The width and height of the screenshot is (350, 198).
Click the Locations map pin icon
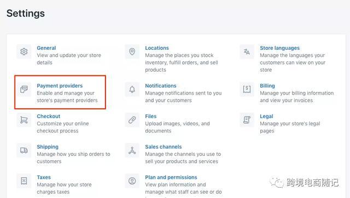click(132, 51)
